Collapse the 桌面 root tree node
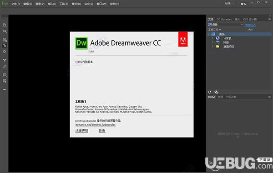Viewport: 273px width, 173px height. tap(209, 34)
